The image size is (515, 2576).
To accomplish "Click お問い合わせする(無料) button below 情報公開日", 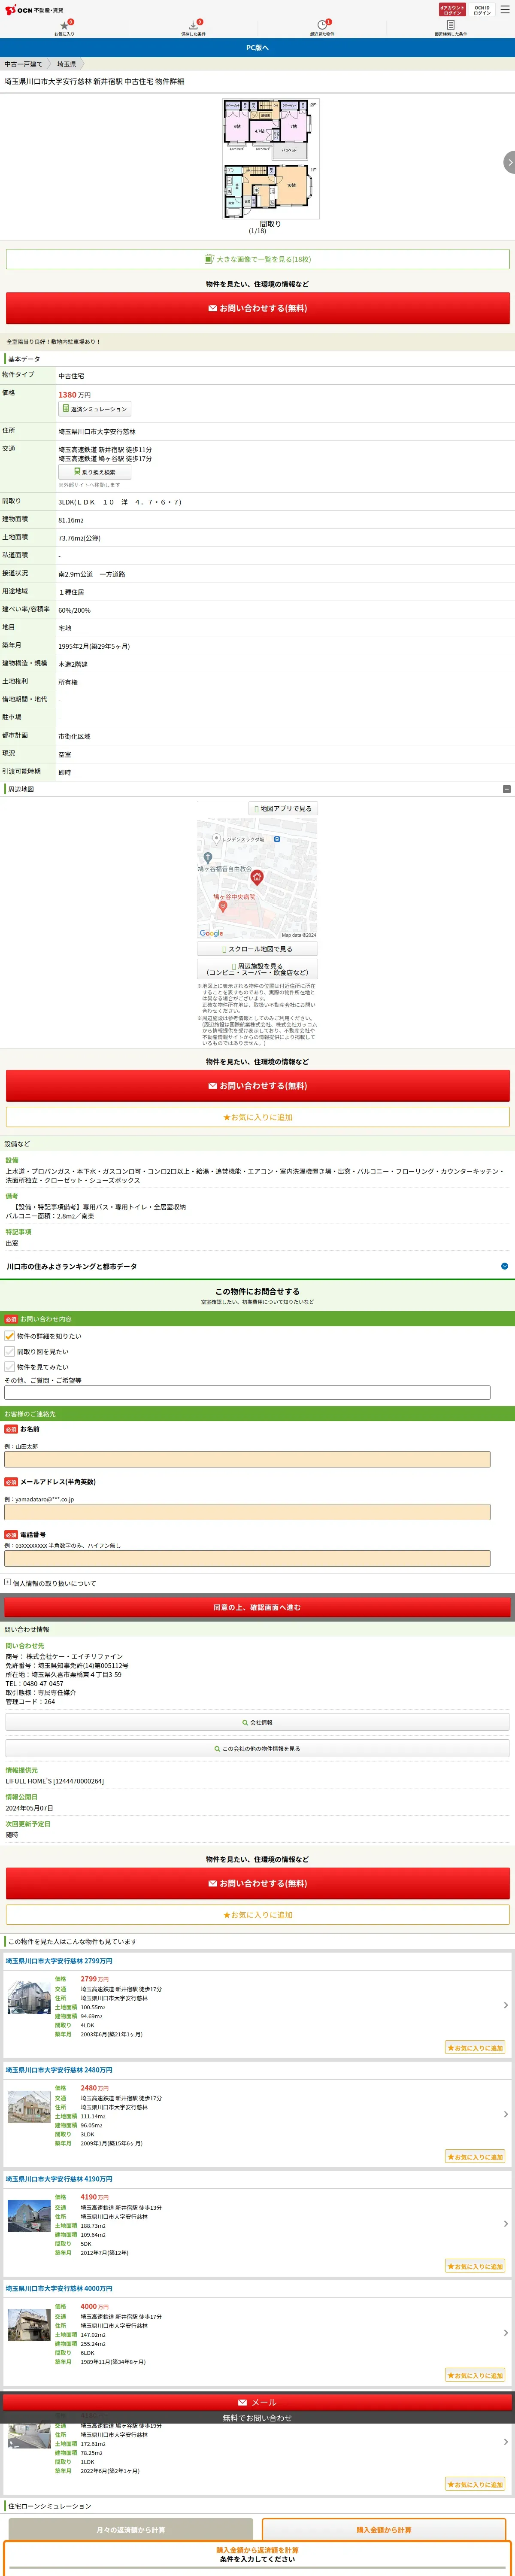I will pos(257,1883).
